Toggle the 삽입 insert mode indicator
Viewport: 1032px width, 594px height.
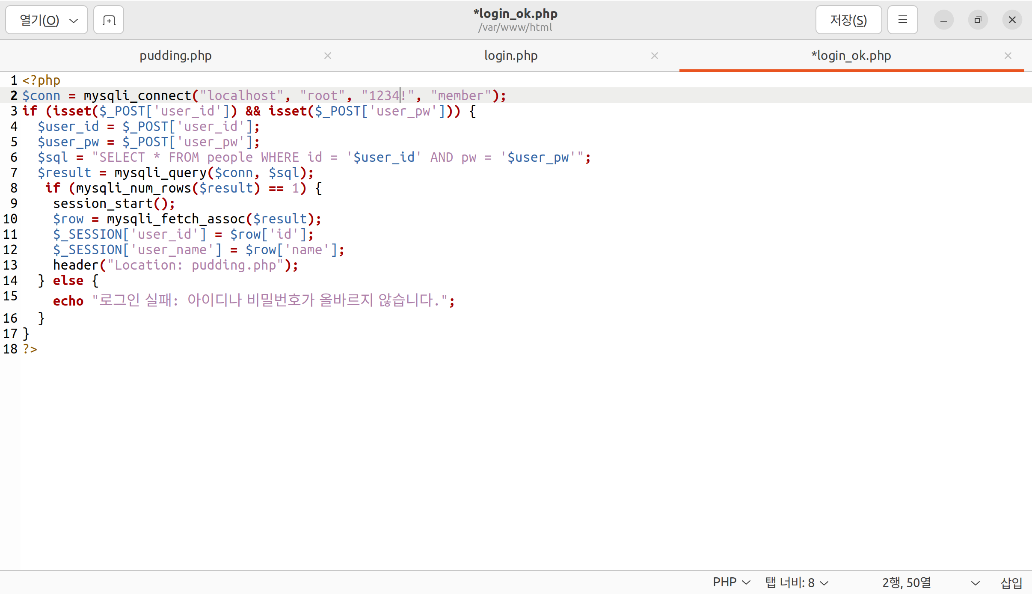[x=1011, y=582]
